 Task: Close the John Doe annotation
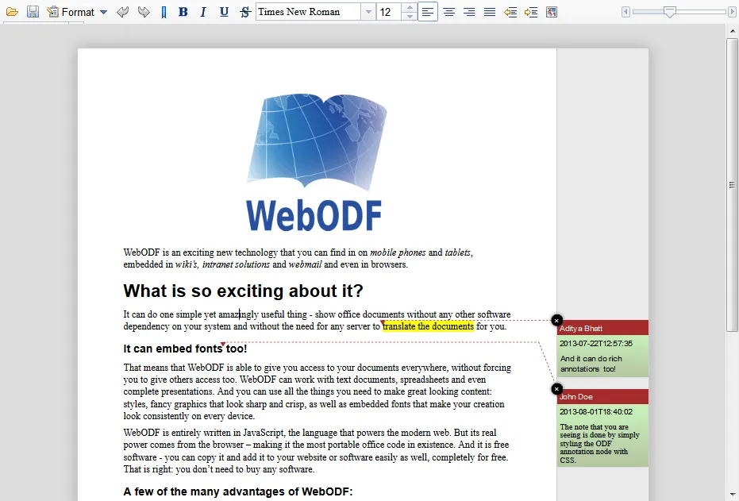pyautogui.click(x=556, y=389)
